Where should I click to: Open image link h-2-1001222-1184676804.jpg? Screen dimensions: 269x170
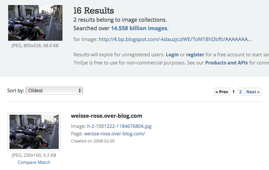(119, 126)
